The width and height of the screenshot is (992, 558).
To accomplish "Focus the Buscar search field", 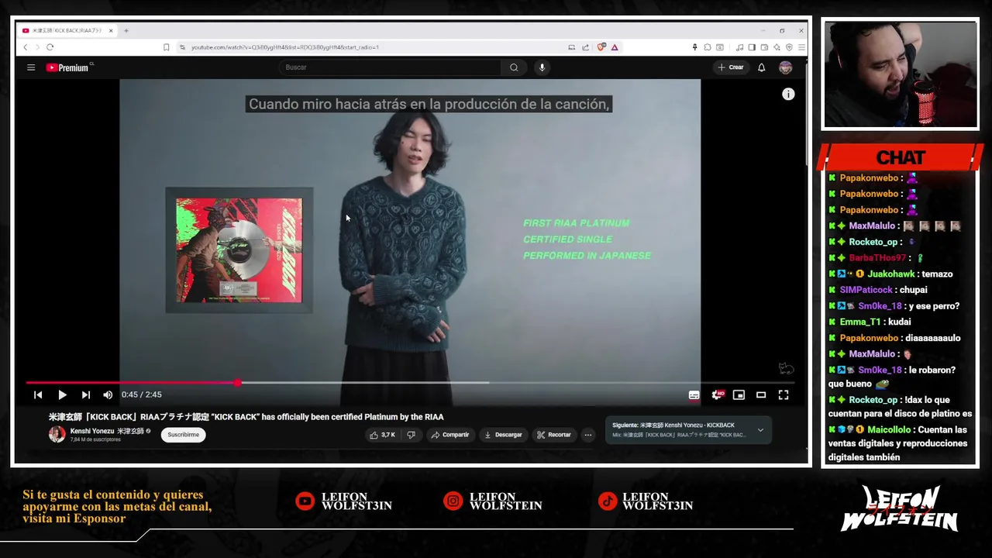I will (390, 67).
